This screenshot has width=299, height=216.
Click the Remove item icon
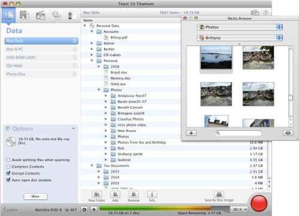pyautogui.click(x=133, y=195)
